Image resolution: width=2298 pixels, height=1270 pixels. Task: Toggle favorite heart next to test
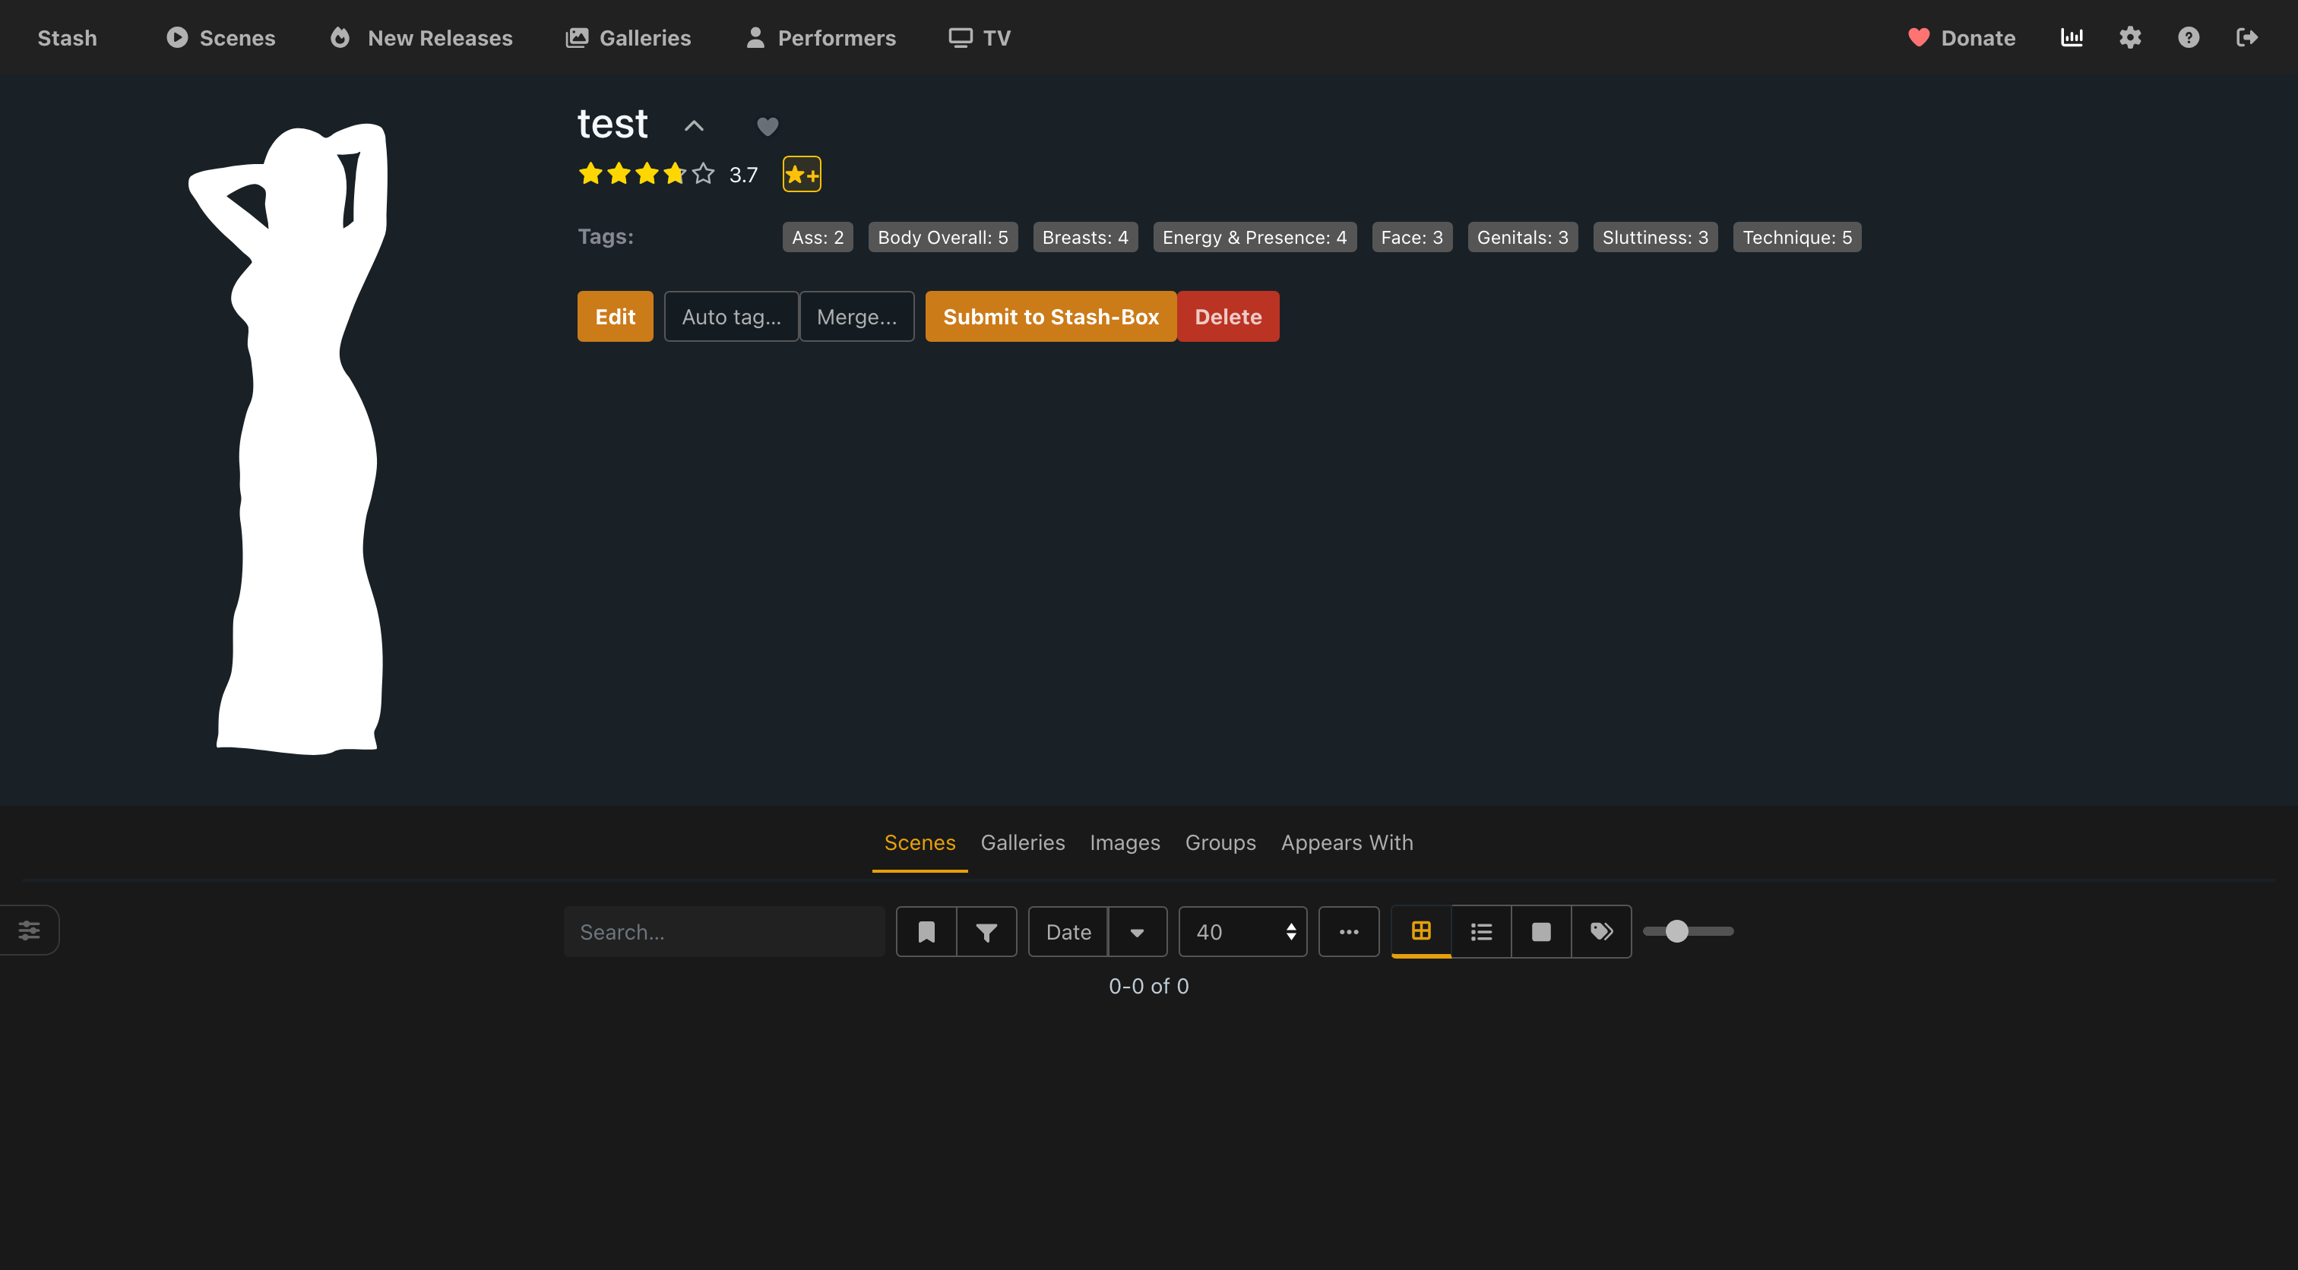point(768,126)
